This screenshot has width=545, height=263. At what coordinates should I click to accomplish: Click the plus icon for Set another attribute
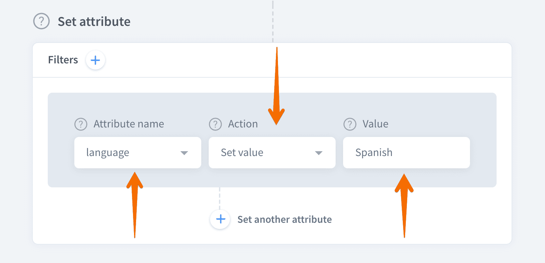[x=220, y=219]
